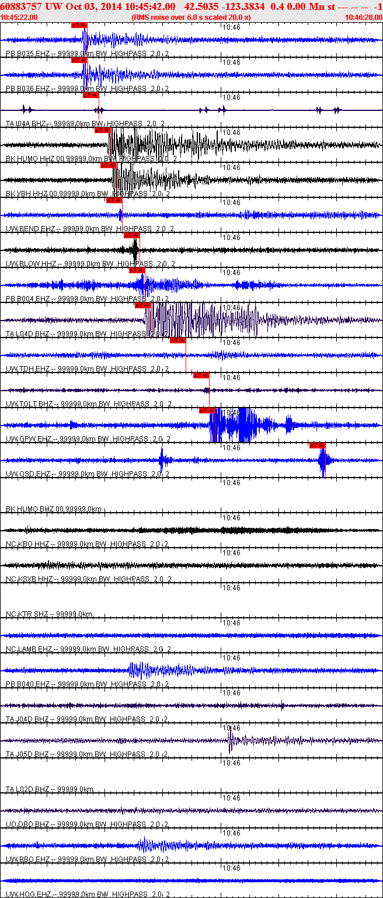Click the red pick flag on PB B004 trace
383x898 pixels.
point(137,270)
